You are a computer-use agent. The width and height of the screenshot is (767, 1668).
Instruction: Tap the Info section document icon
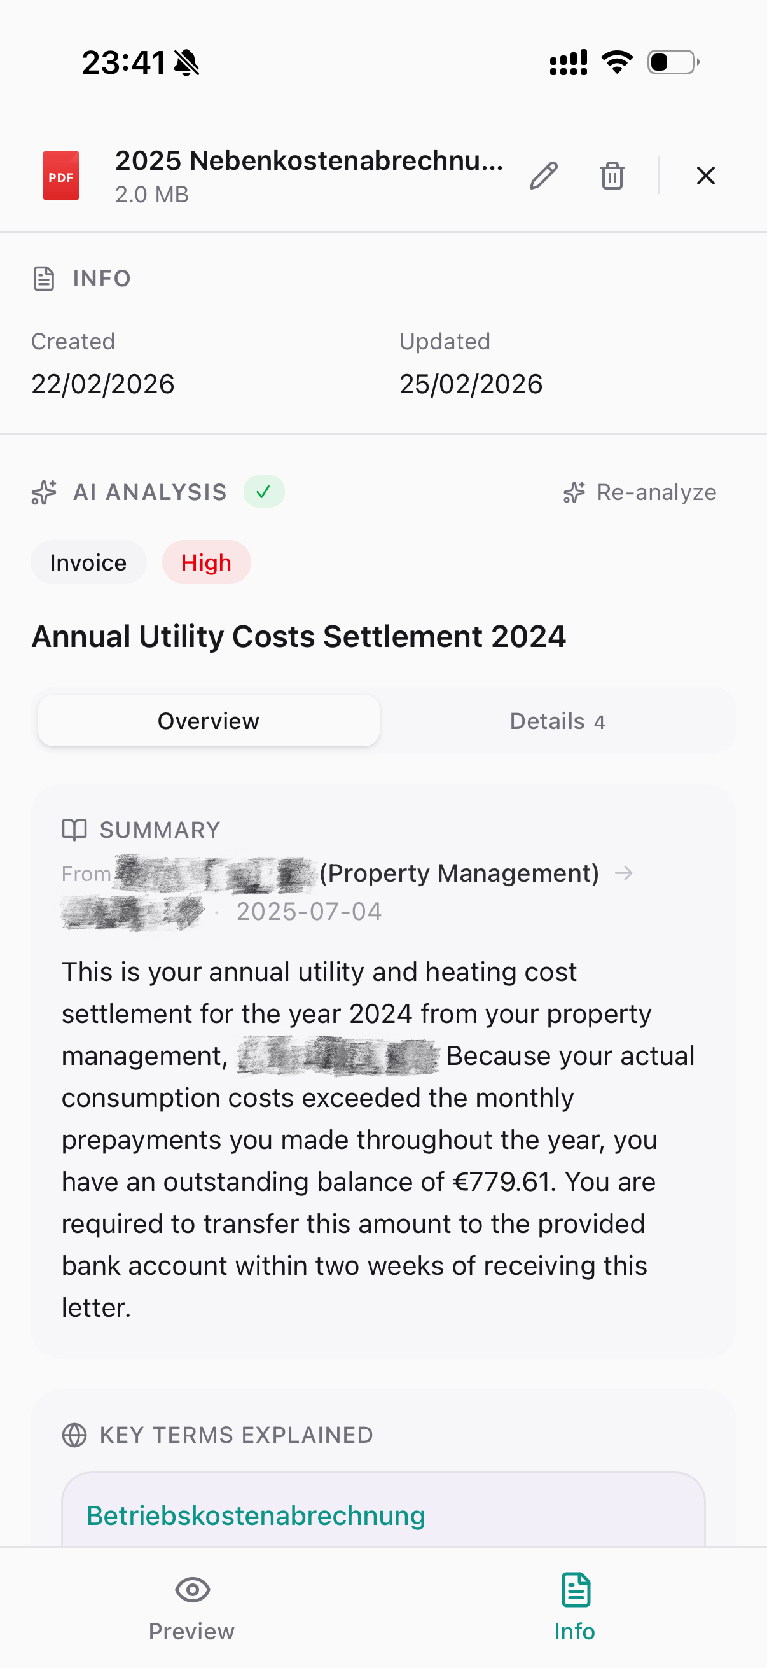(x=44, y=279)
